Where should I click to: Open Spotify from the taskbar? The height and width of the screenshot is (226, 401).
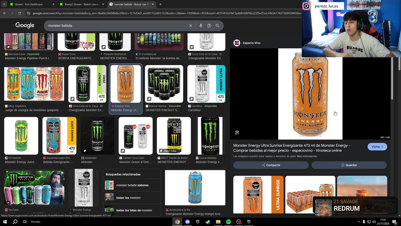[x=228, y=222]
